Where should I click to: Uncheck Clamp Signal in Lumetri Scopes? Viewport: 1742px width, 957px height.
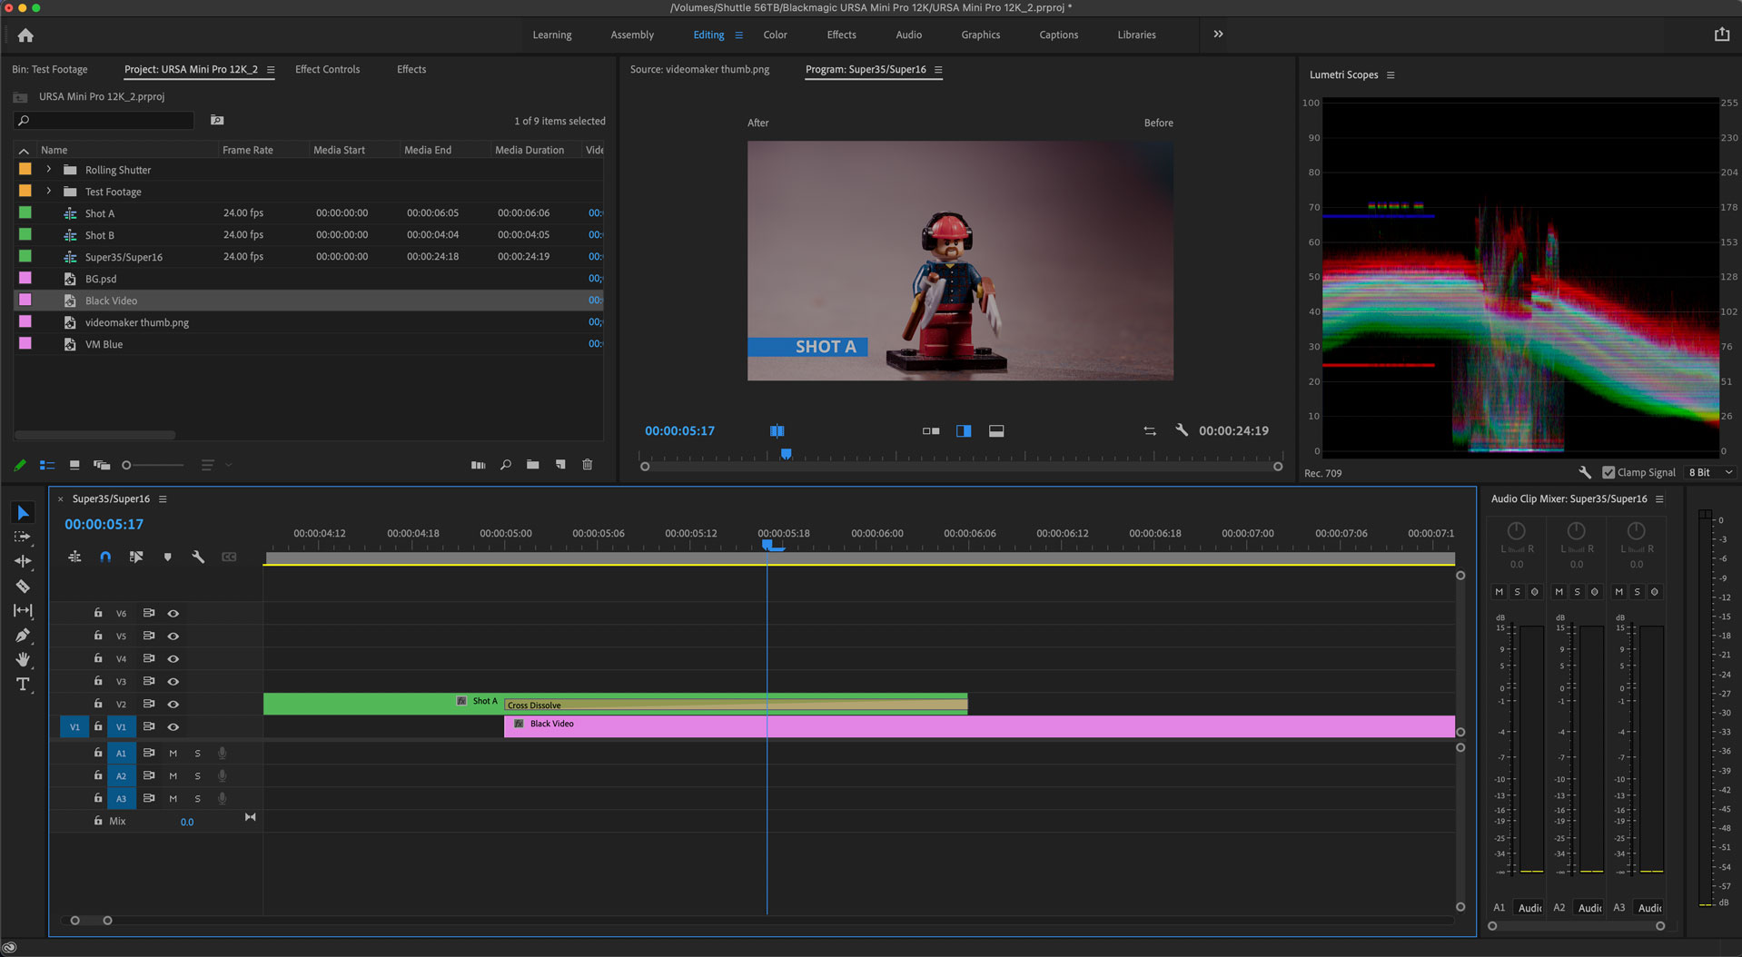click(x=1607, y=472)
